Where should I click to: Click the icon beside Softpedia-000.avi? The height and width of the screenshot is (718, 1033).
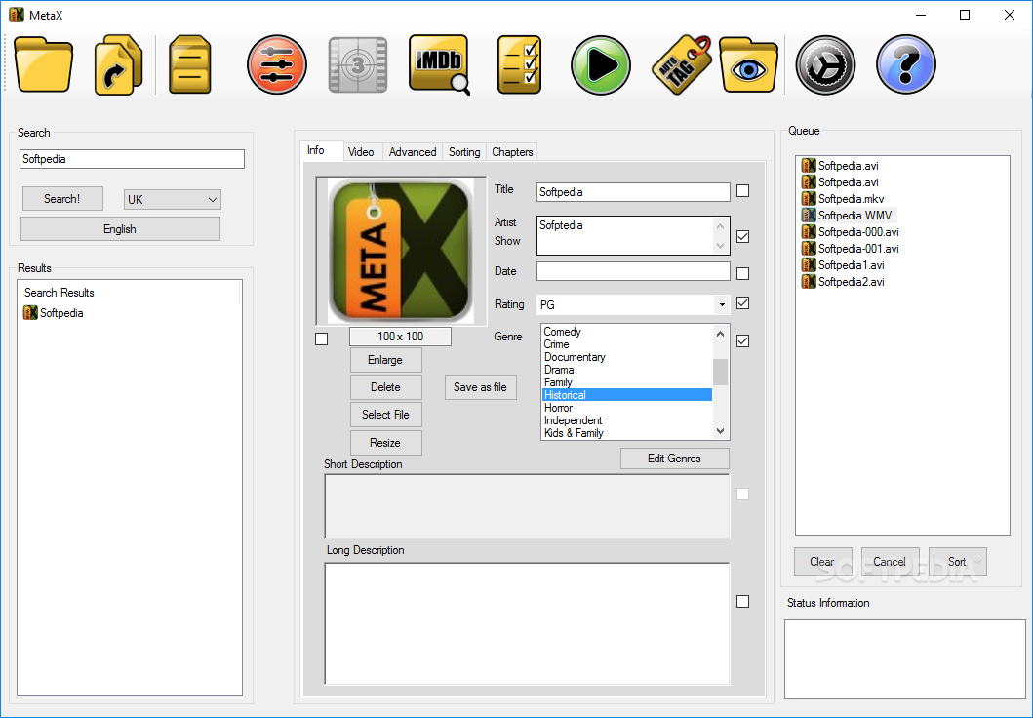(x=809, y=231)
